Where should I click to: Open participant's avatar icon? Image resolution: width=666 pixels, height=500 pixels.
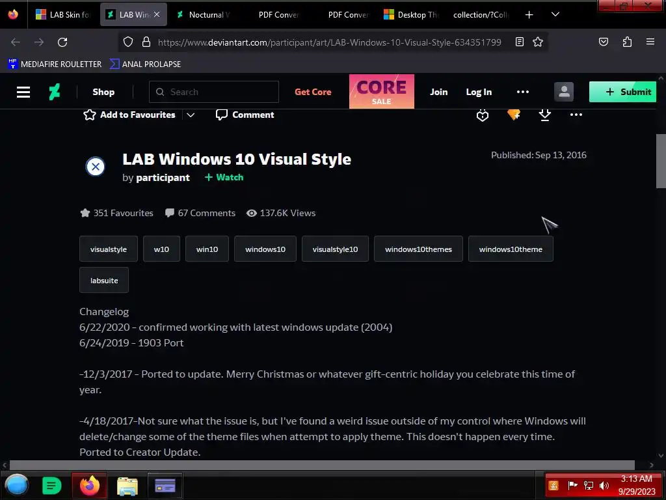(x=96, y=167)
